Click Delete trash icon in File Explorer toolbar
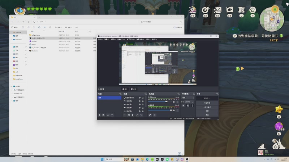This screenshot has height=162, width=289. pos(50,27)
